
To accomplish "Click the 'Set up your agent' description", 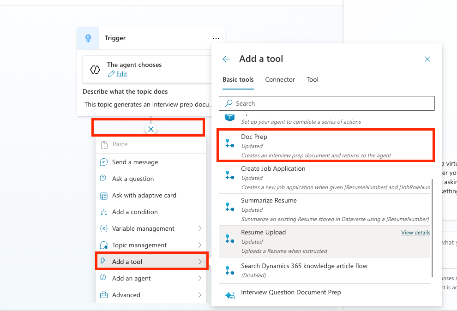I will click(301, 122).
